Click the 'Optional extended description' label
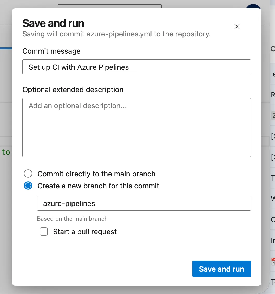 (x=73, y=90)
